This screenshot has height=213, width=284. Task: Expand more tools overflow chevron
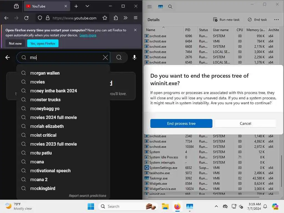click(x=126, y=18)
